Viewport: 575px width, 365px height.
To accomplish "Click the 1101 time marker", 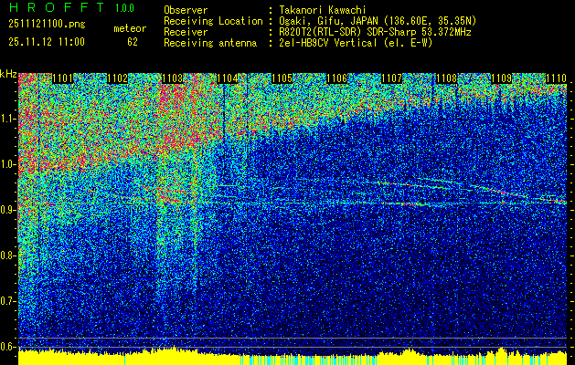I will [x=63, y=78].
